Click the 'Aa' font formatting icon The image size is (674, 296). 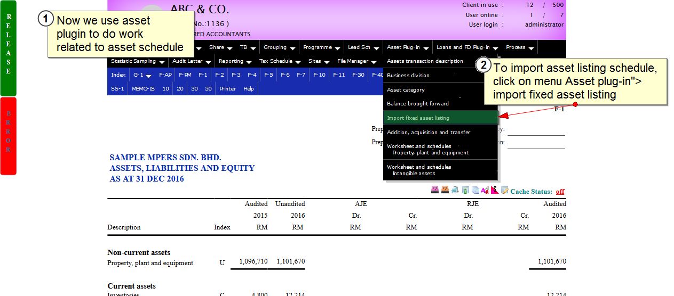click(485, 190)
